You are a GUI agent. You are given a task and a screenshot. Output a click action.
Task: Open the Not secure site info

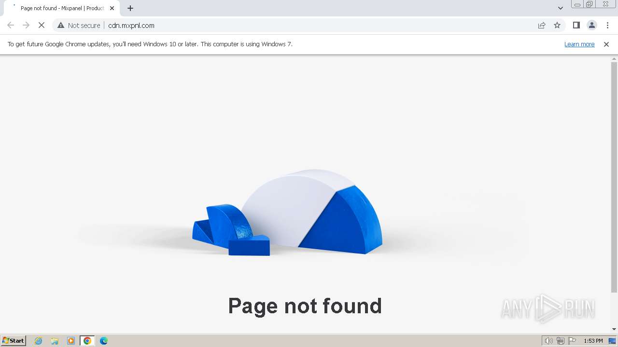pos(79,25)
